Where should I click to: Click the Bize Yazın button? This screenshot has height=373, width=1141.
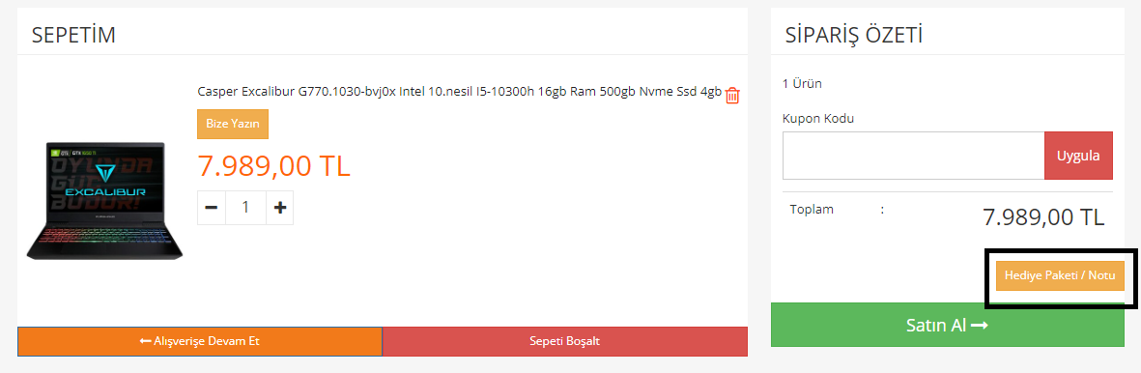point(233,124)
